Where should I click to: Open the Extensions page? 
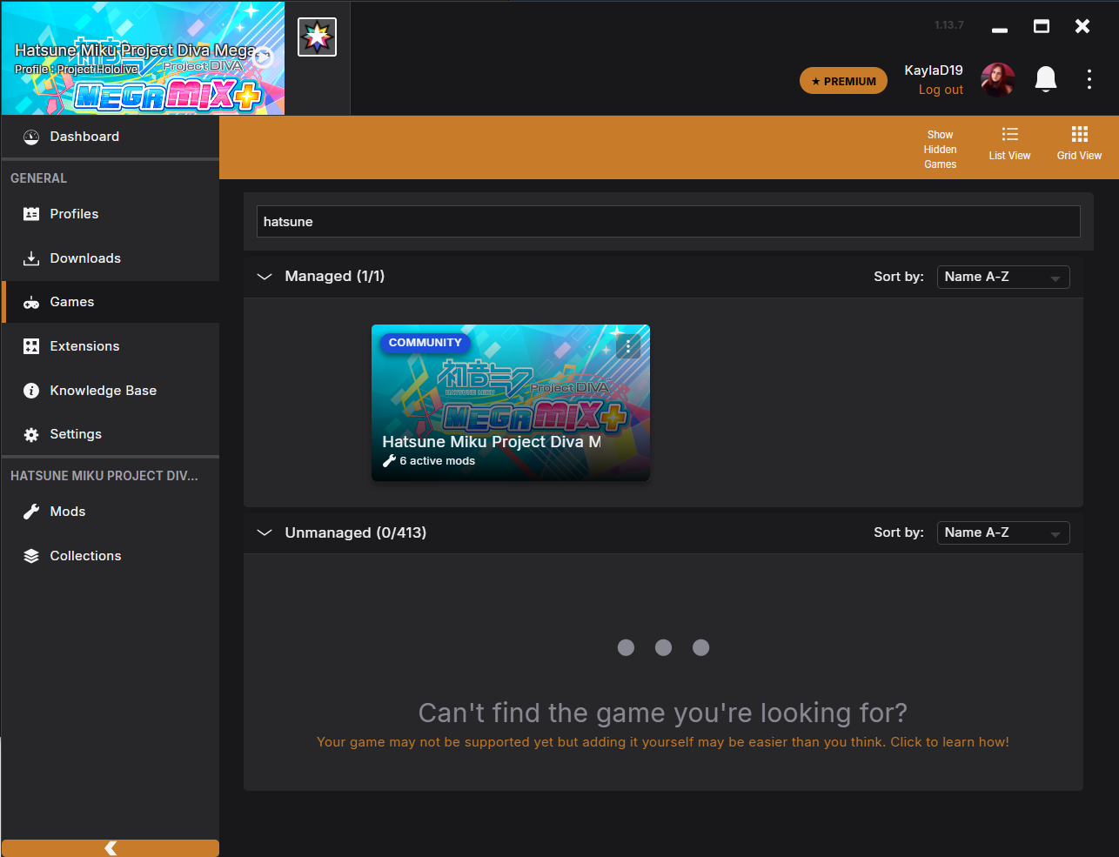tap(111, 346)
